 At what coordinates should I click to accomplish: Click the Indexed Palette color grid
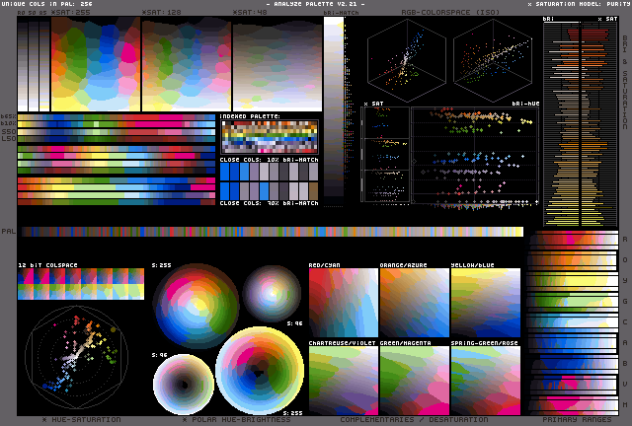[x=269, y=136]
